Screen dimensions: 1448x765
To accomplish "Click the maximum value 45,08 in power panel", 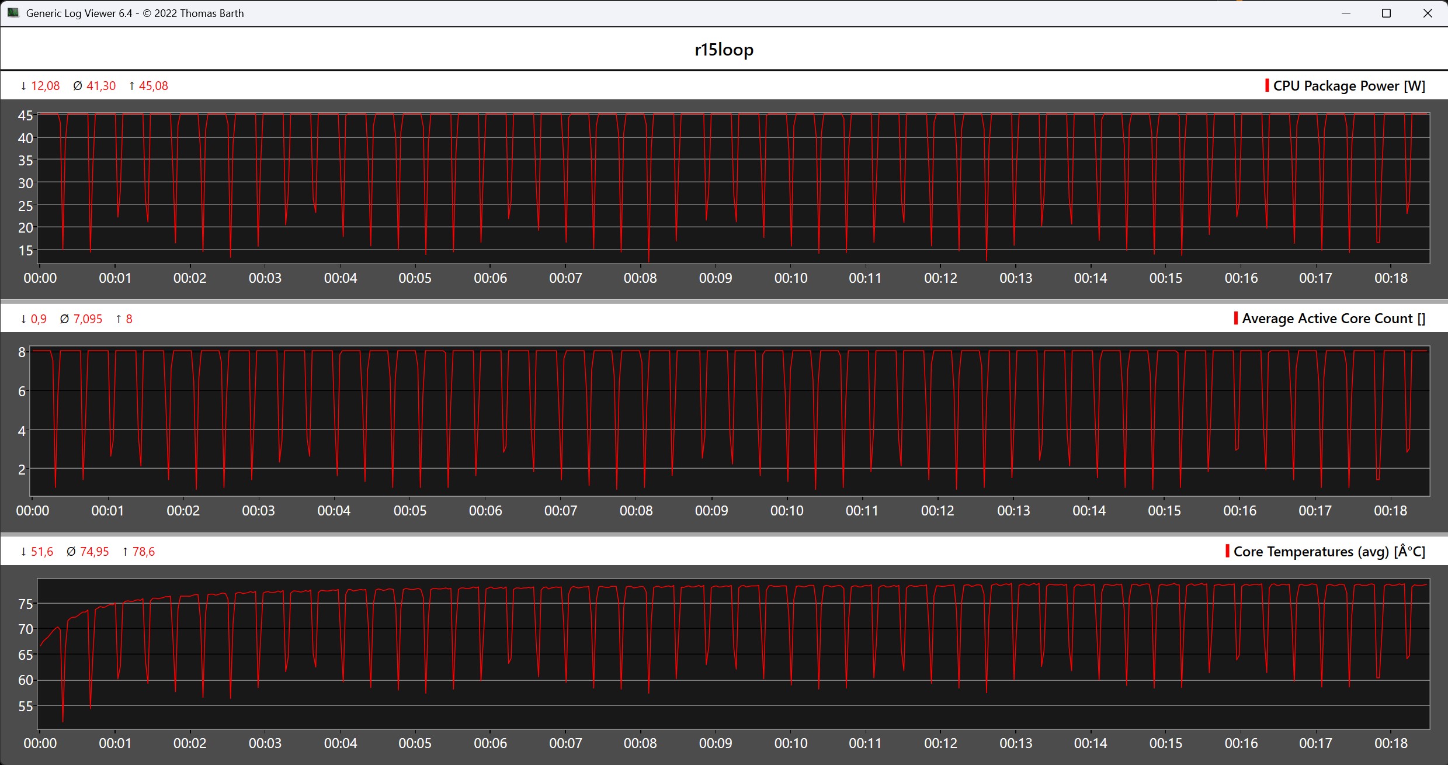I will pos(153,86).
